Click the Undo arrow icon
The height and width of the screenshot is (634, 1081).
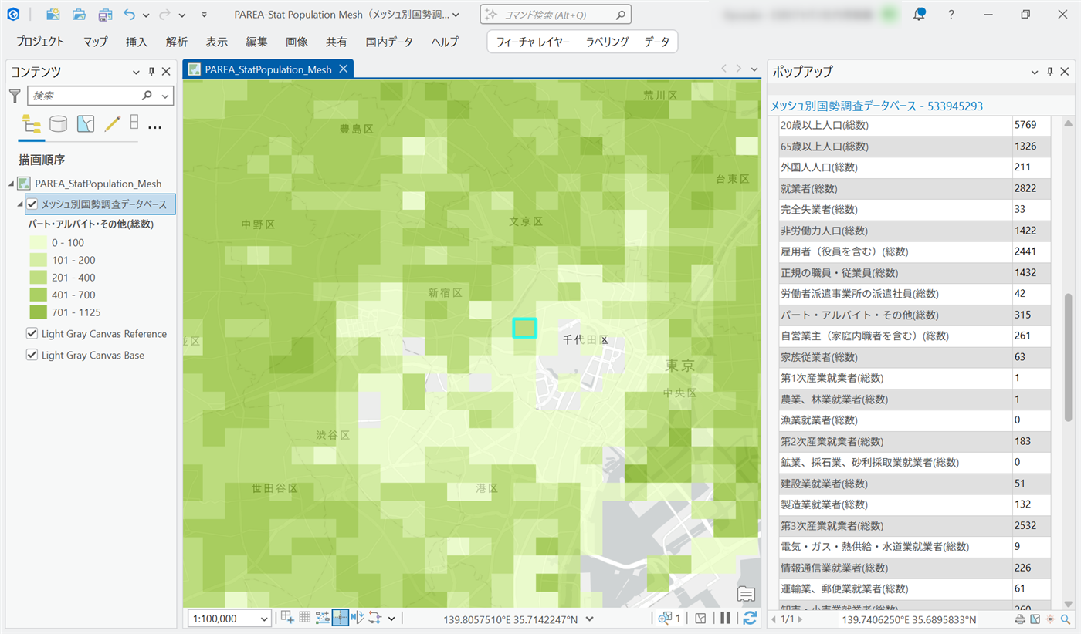(x=130, y=15)
